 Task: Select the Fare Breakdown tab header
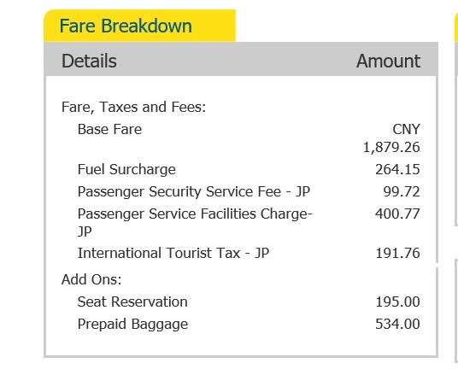[139, 26]
